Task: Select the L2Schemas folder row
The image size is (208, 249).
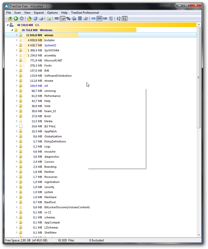Action: point(101,227)
